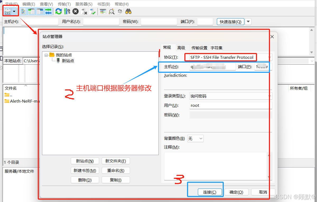
Task: Click the 注释(M) comments text area
Action: [x=215, y=166]
